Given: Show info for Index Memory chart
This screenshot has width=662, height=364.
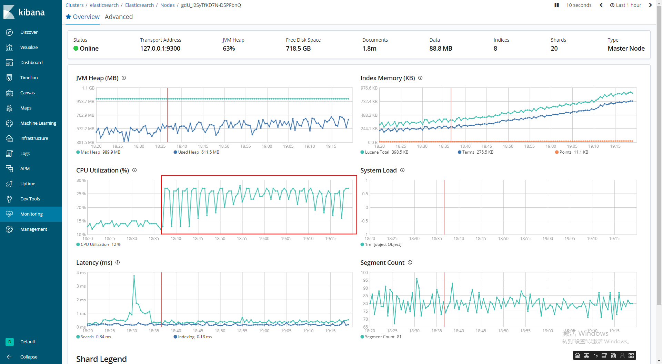Looking at the screenshot, I should point(420,78).
